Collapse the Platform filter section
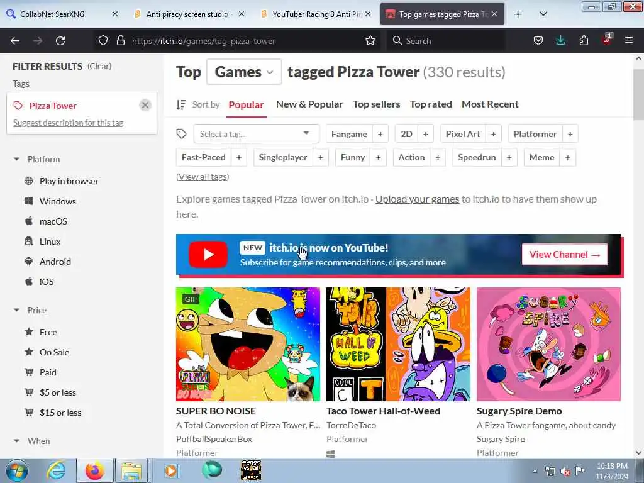 (x=37, y=159)
